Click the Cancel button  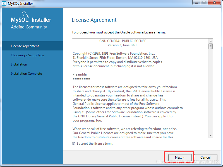coord(205,158)
